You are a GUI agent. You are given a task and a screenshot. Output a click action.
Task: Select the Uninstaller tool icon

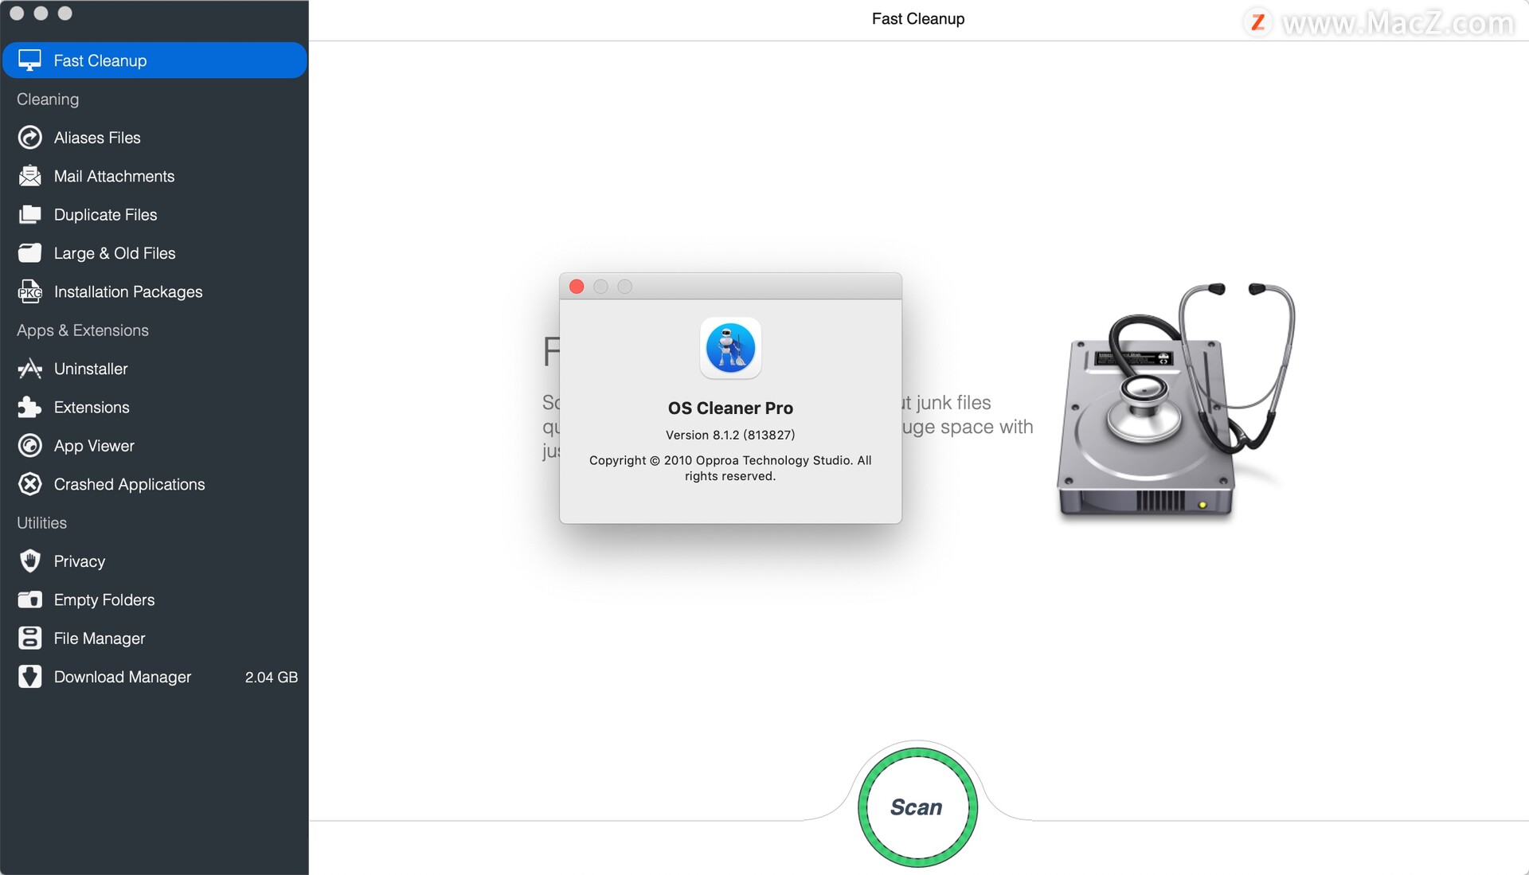pos(29,368)
